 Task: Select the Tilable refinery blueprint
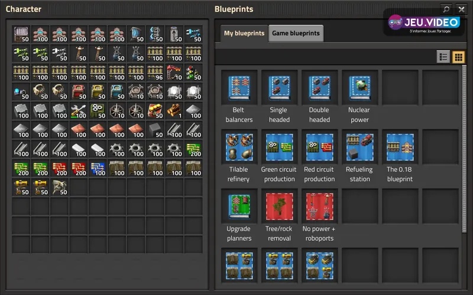click(x=239, y=147)
